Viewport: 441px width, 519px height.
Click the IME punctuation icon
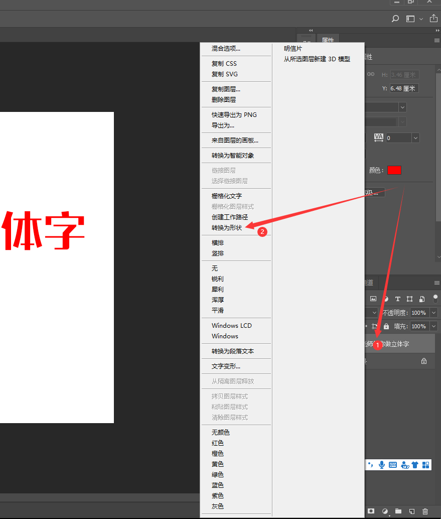pyautogui.click(x=371, y=465)
